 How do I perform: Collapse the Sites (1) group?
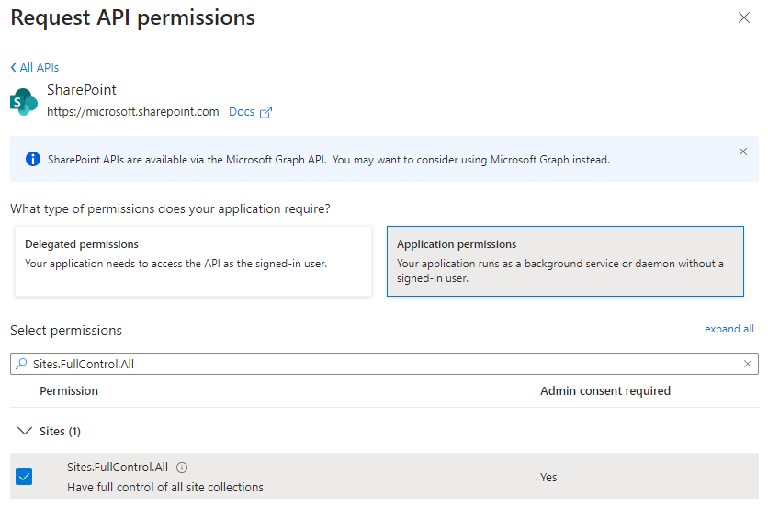coord(25,431)
